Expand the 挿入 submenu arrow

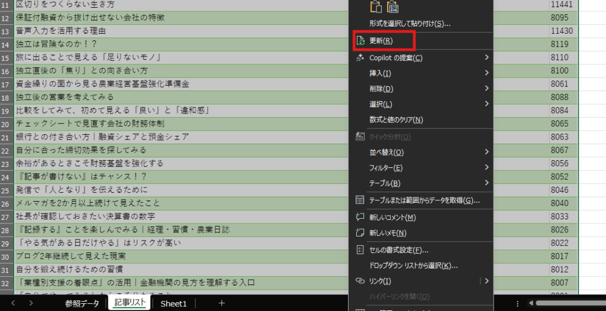click(486, 73)
